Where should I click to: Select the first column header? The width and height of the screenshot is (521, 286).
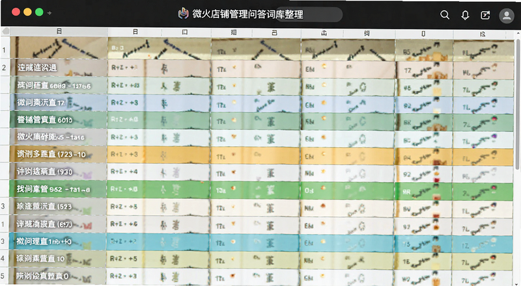click(59, 31)
